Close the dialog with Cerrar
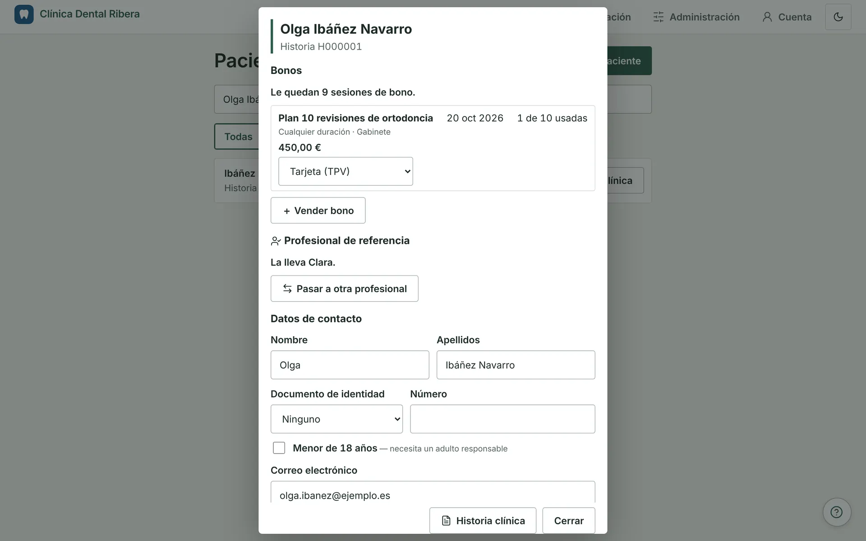866x541 pixels. coord(569,521)
